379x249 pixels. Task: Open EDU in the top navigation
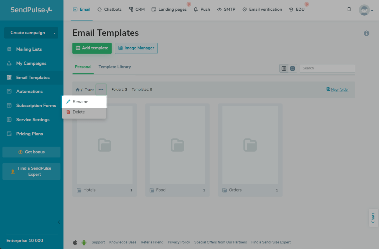297,10
